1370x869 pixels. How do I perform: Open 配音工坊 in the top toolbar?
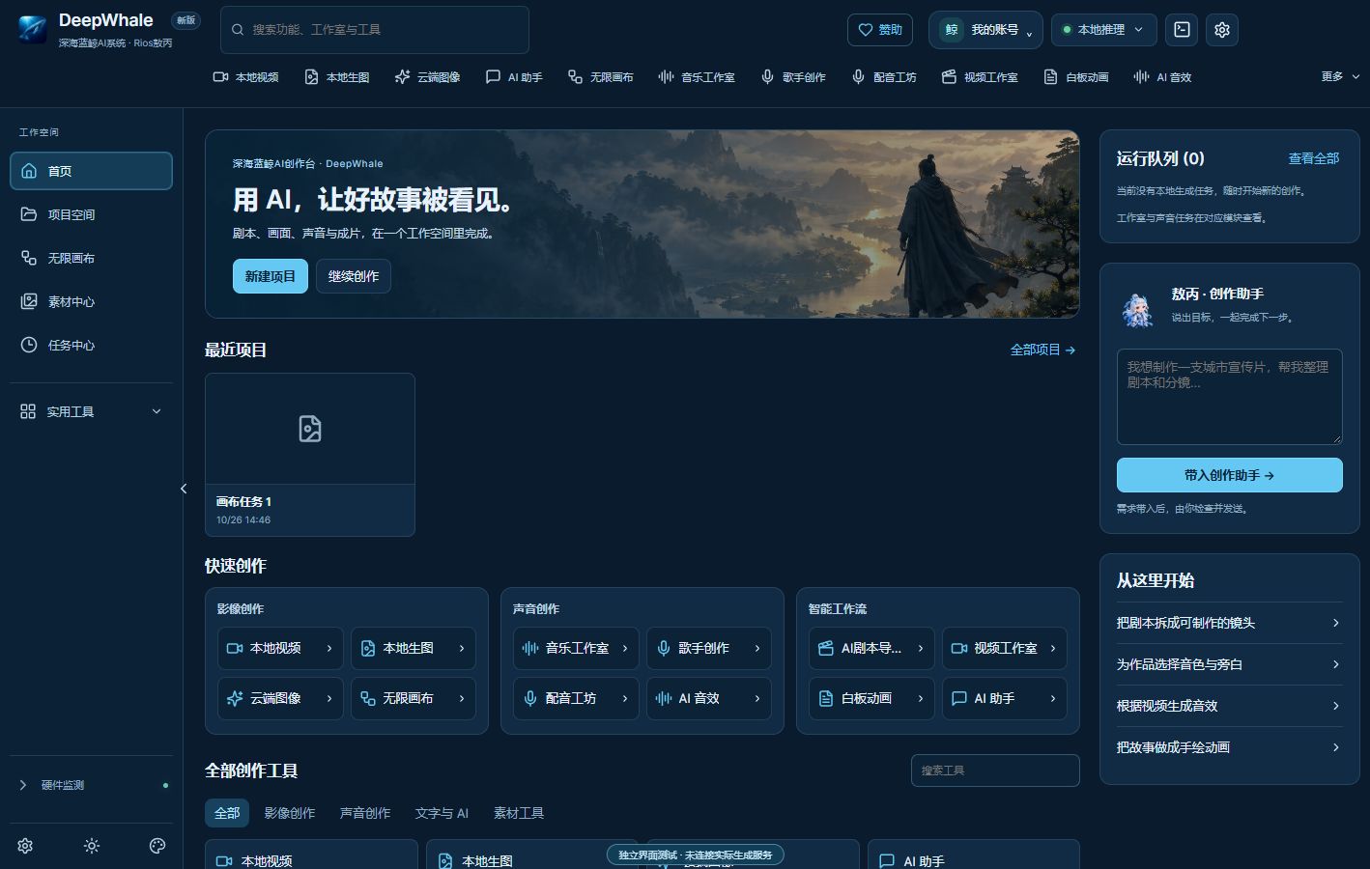[884, 77]
